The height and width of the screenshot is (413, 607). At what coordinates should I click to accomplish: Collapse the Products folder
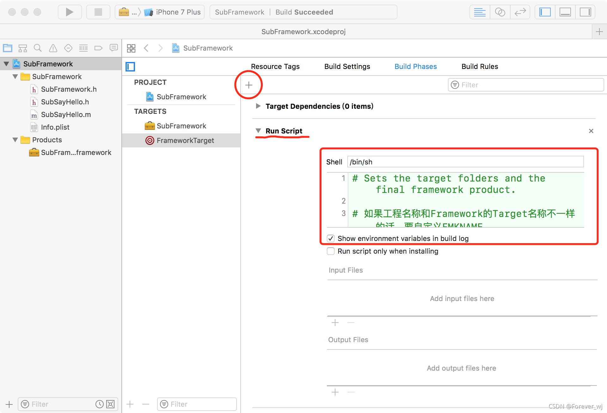click(15, 140)
